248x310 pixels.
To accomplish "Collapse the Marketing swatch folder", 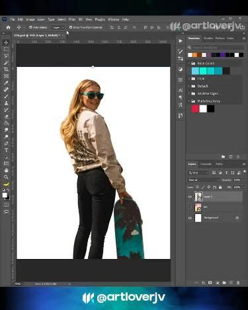I will tap(189, 101).
